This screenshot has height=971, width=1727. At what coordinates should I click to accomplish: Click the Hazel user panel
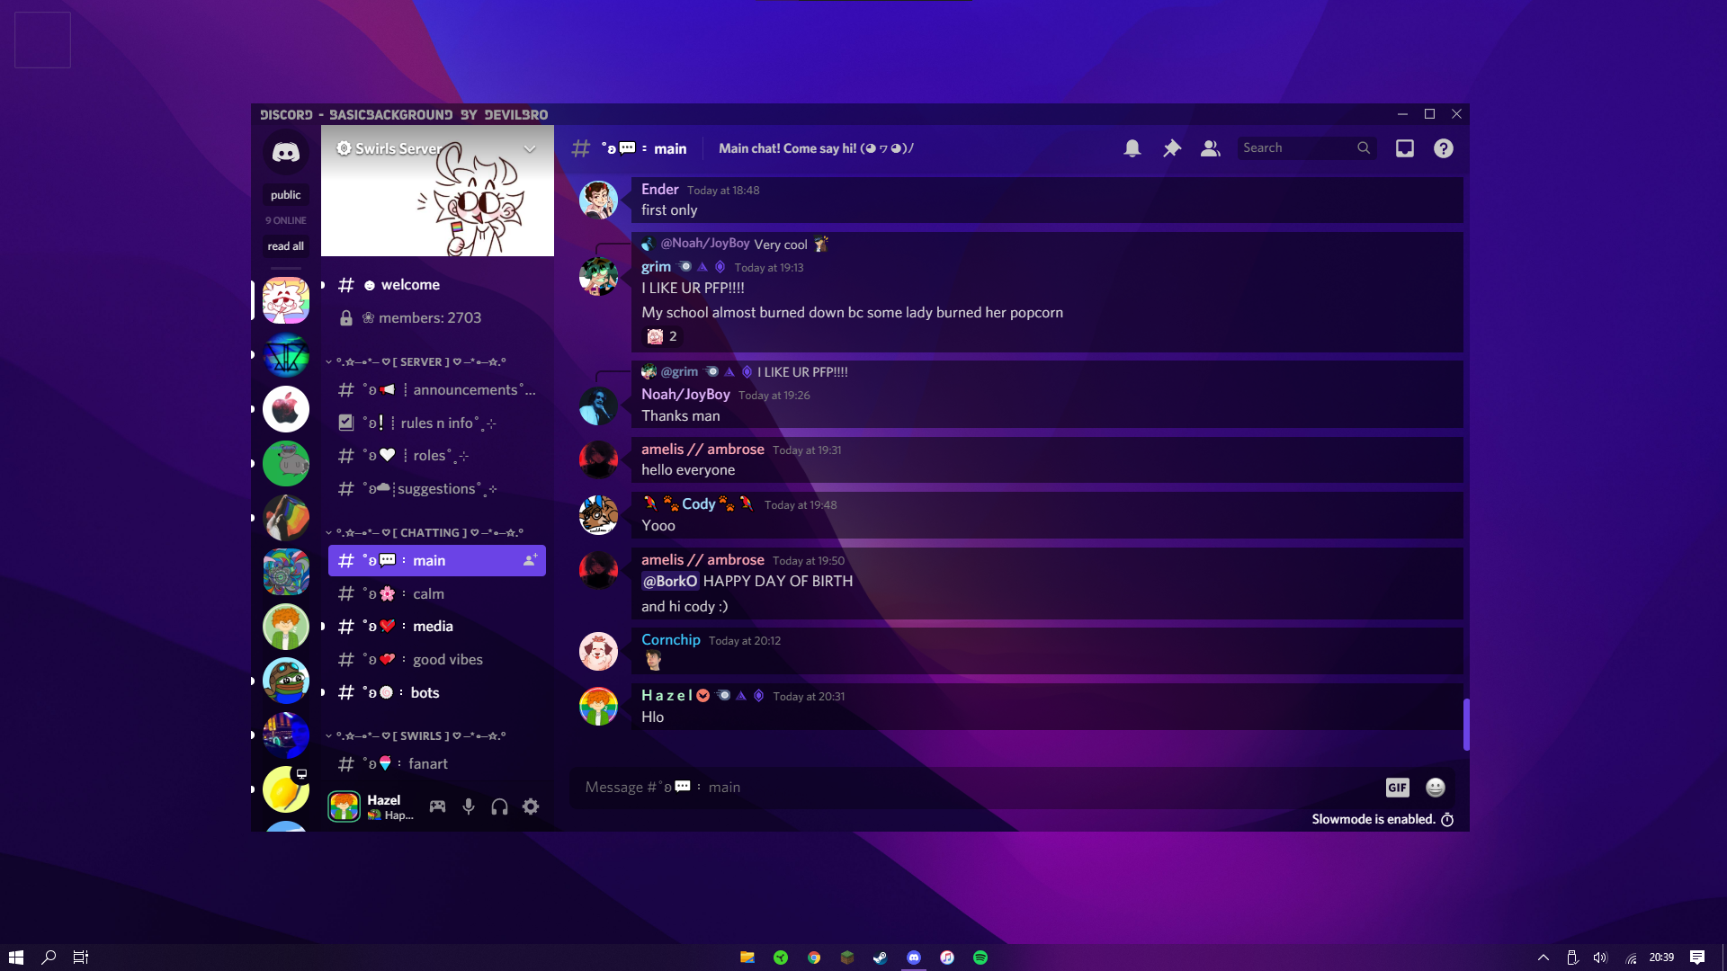coord(371,806)
